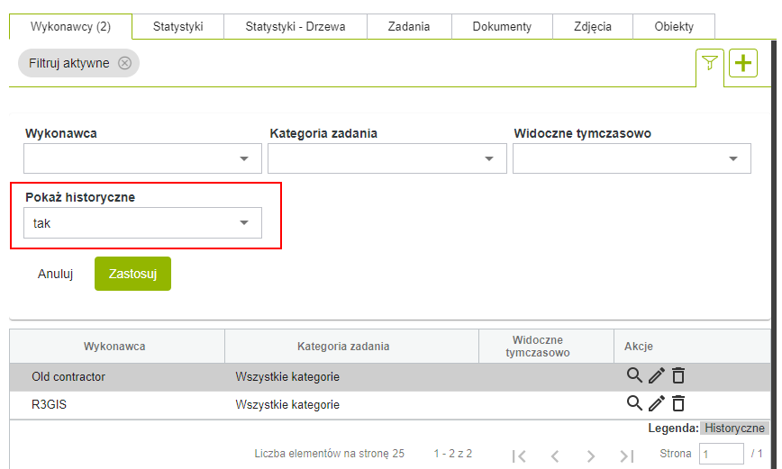Screen dimensions: 782x469
Task: Open the Widoczne tymczasowo dropdown
Action: click(631, 158)
